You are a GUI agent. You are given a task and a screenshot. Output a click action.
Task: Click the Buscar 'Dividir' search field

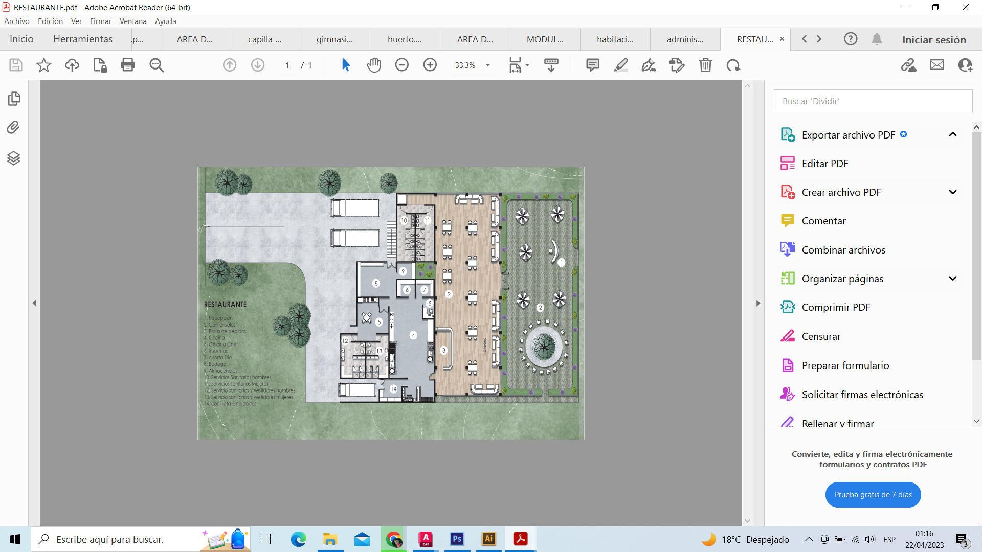tap(873, 101)
